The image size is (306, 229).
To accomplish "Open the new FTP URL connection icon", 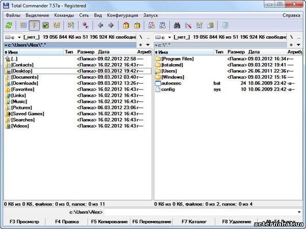I will [162, 25].
